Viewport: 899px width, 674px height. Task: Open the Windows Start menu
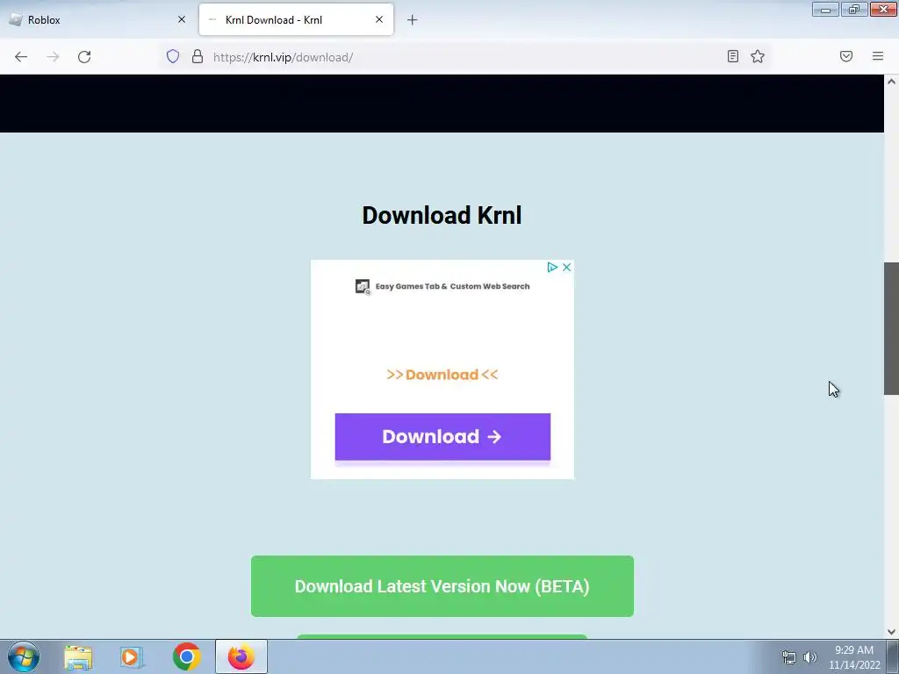pos(24,656)
